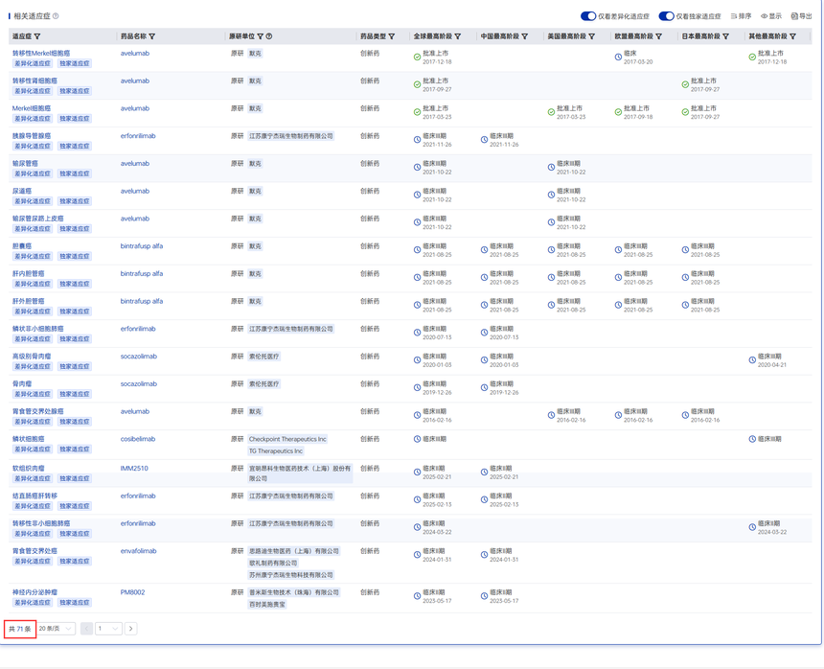Click the 导出 export button
This screenshot has height=669, width=824.
(x=801, y=16)
